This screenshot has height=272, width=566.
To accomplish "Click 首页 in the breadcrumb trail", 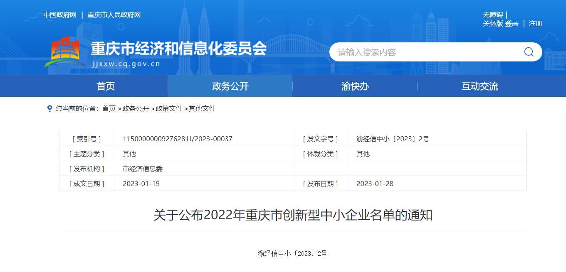I will (x=109, y=108).
